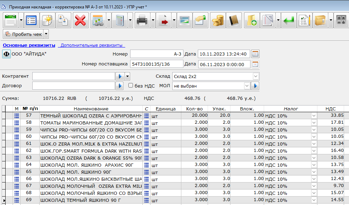Expand the Налог dropdown in row 57
349x205 pixels.
(x=314, y=116)
